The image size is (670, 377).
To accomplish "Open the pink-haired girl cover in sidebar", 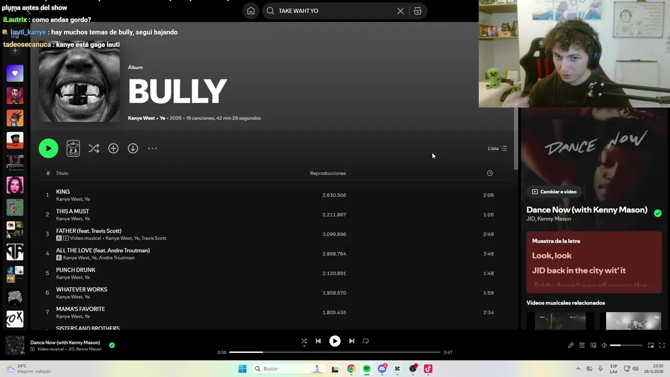I will 15,185.
